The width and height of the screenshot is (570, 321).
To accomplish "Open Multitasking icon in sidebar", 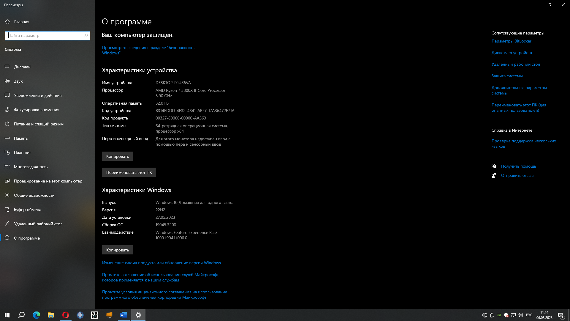I will point(7,167).
